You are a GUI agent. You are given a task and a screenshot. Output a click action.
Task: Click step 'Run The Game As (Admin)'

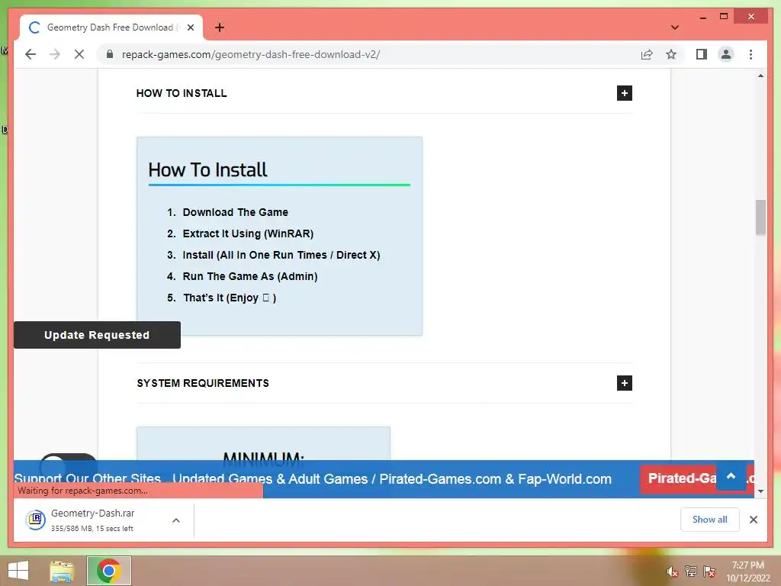click(250, 276)
